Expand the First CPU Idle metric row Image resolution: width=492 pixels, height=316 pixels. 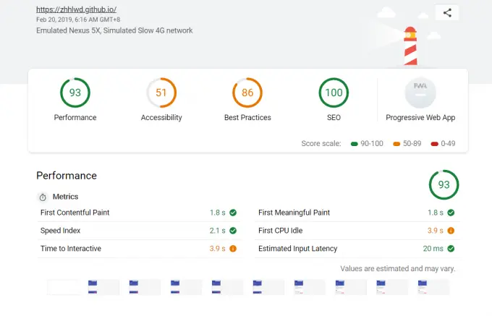pyautogui.click(x=357, y=231)
